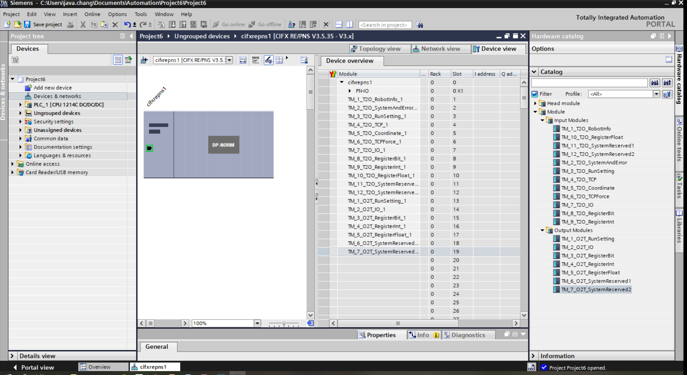687x375 pixels.
Task: Toggle details view icon in project tree
Action: click(x=117, y=59)
